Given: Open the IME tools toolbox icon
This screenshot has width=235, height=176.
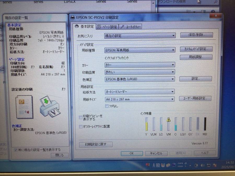Looking at the screenshot, I should 168,165.
